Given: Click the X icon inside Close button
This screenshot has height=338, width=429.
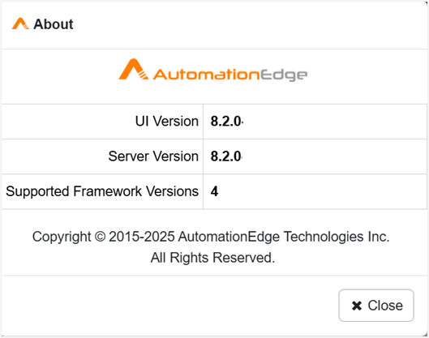Looking at the screenshot, I should point(357,306).
